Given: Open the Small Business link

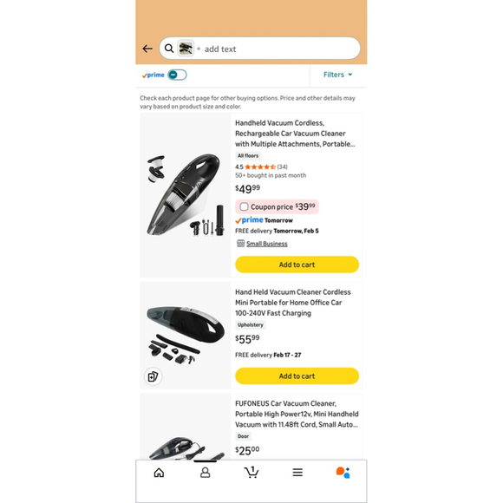Looking at the screenshot, I should click(267, 244).
